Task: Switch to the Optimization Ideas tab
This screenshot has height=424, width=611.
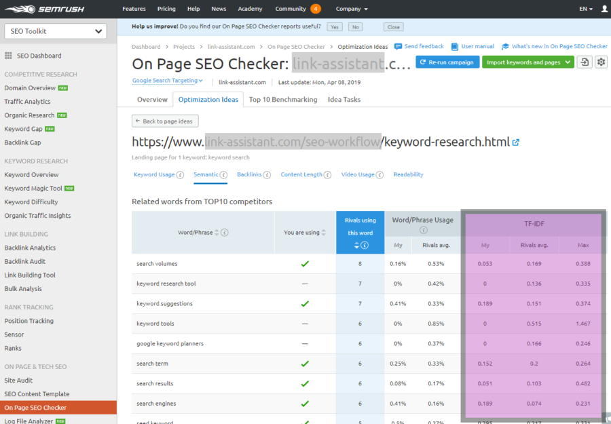Action: (208, 99)
